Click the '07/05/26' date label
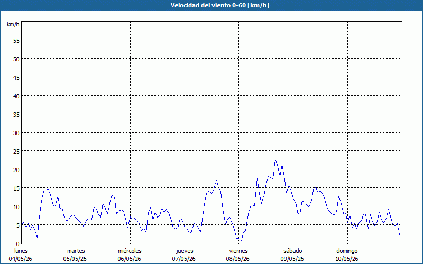 [x=183, y=259]
